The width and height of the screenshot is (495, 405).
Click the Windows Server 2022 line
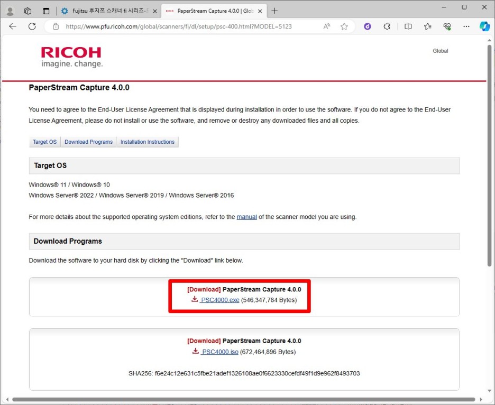(x=131, y=196)
